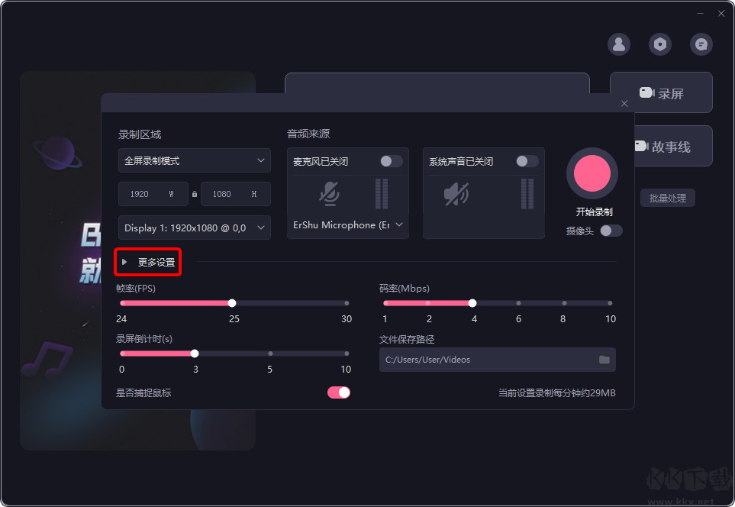Image resolution: width=735 pixels, height=507 pixels.
Task: Toggle the 麦克风 microphone switch on
Action: (392, 161)
